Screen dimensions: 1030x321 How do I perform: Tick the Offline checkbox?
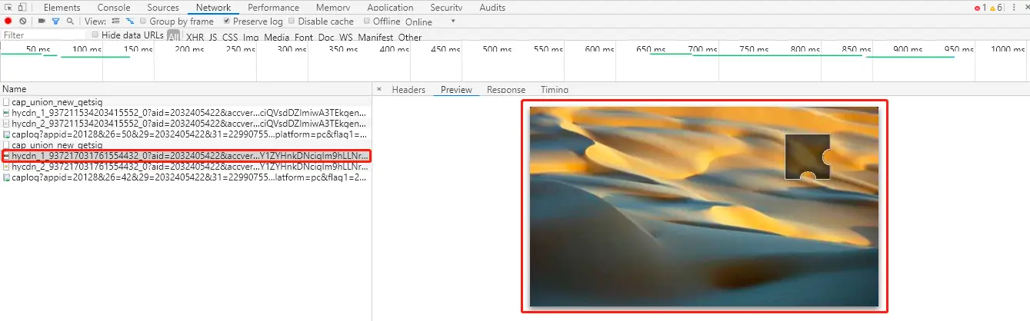367,22
